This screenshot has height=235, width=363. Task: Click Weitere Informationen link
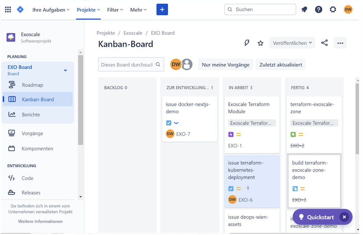(x=40, y=221)
